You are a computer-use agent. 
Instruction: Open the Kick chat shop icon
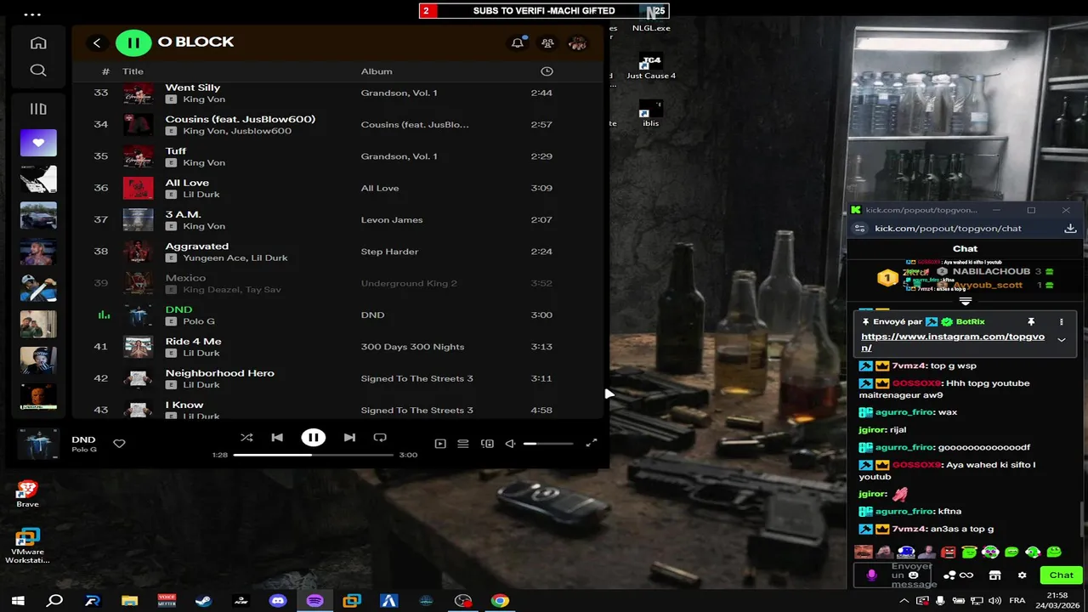[994, 575]
